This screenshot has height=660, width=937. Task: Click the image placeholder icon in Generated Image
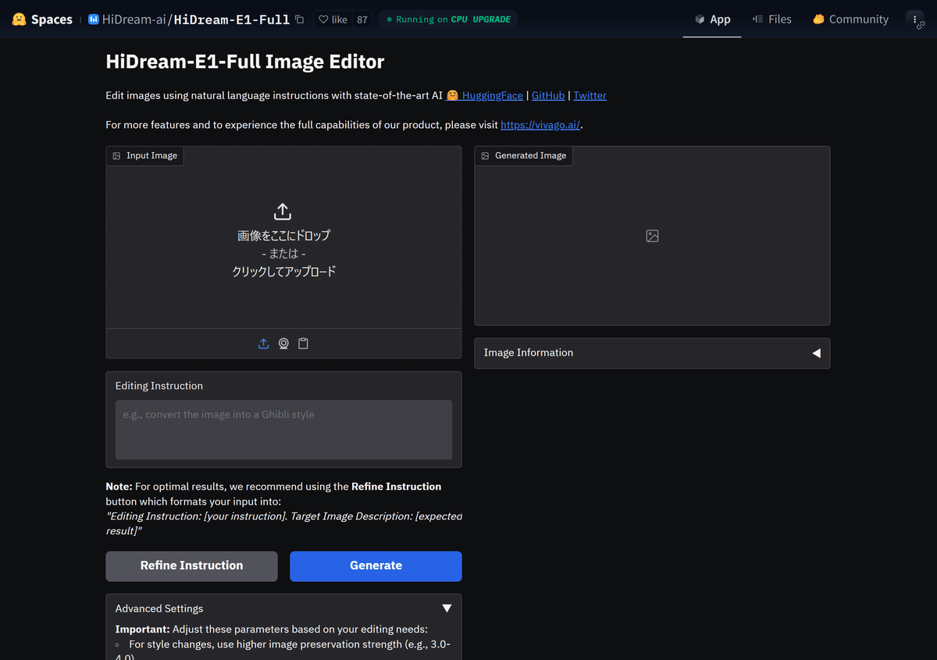(x=652, y=234)
